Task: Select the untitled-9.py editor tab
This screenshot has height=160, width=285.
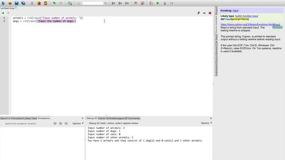Action: (8, 8)
